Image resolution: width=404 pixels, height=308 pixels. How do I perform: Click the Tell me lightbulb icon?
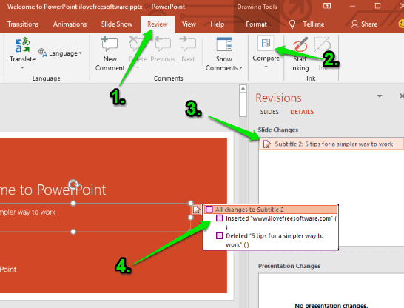[292, 24]
